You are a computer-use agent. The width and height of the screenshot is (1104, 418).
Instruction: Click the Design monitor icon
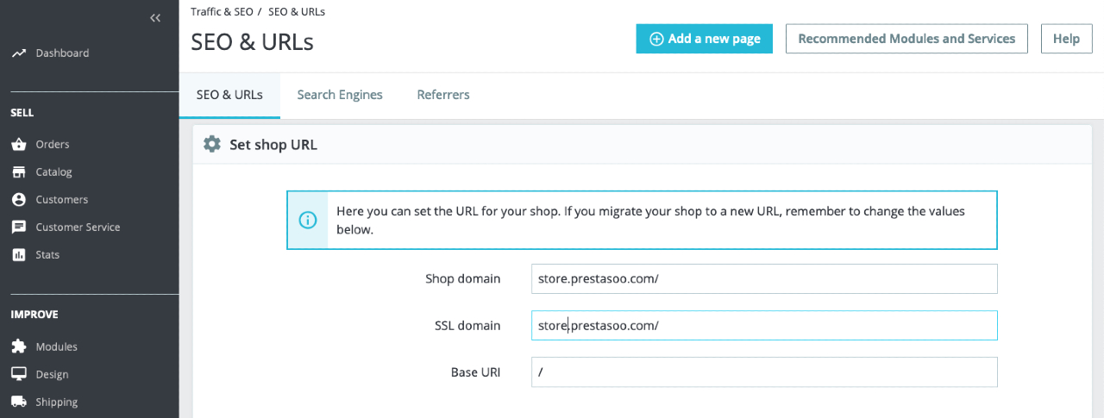point(19,374)
